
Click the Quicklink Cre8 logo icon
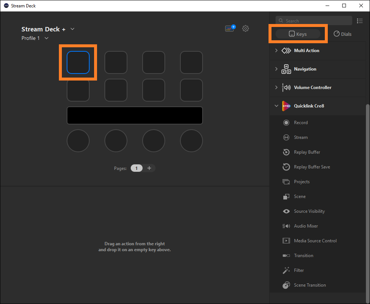tap(286, 106)
